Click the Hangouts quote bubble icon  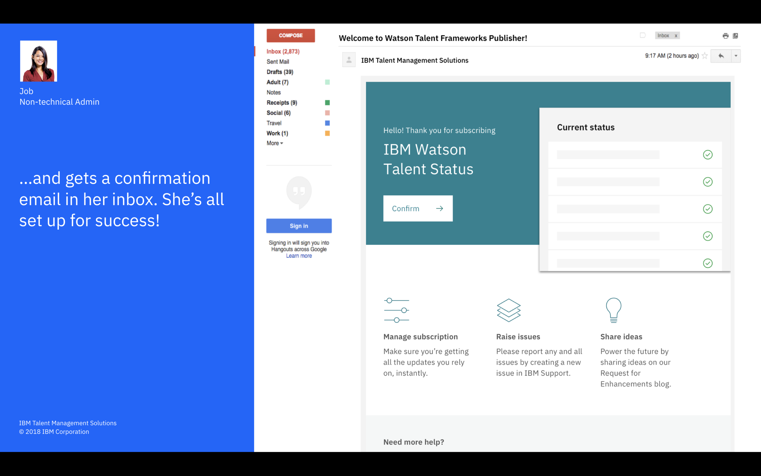pyautogui.click(x=299, y=192)
